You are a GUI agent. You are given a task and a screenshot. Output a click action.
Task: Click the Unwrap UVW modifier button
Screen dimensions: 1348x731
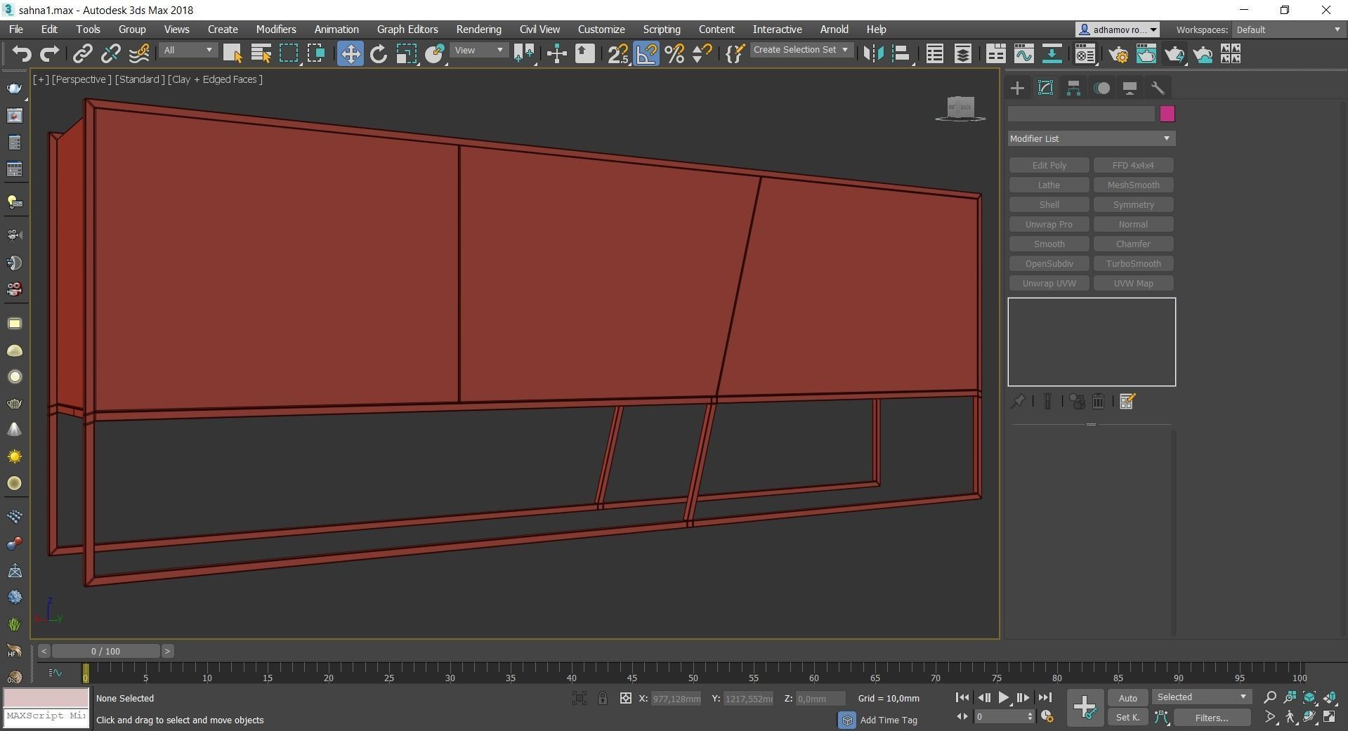(x=1049, y=283)
